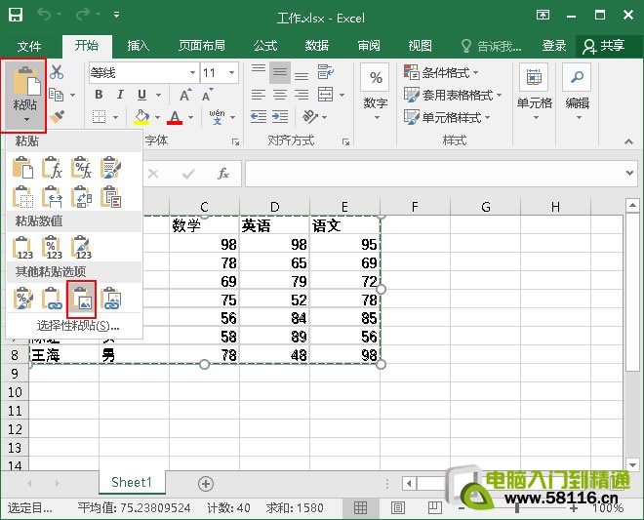Image resolution: width=644 pixels, height=520 pixels.
Task: Expand the 数字 number format group
Action: click(376, 93)
